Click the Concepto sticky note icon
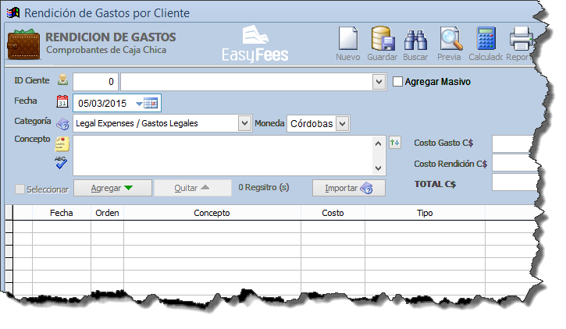This screenshot has width=566, height=329. tap(62, 143)
